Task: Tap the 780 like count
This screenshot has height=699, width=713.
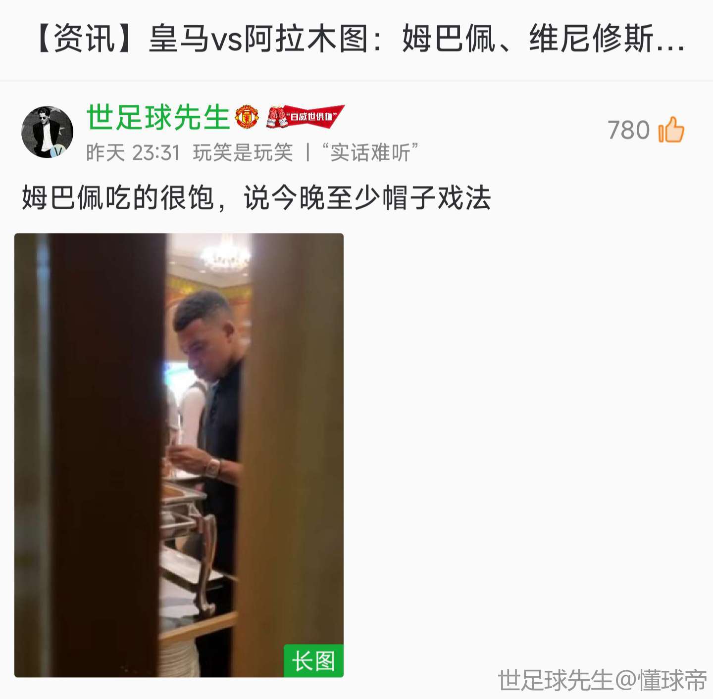Action: 628,130
